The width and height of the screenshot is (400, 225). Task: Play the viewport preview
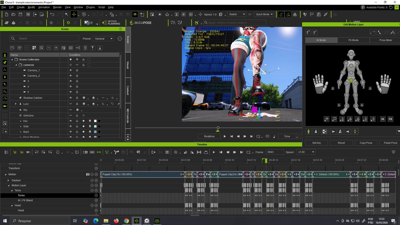[x=225, y=136]
